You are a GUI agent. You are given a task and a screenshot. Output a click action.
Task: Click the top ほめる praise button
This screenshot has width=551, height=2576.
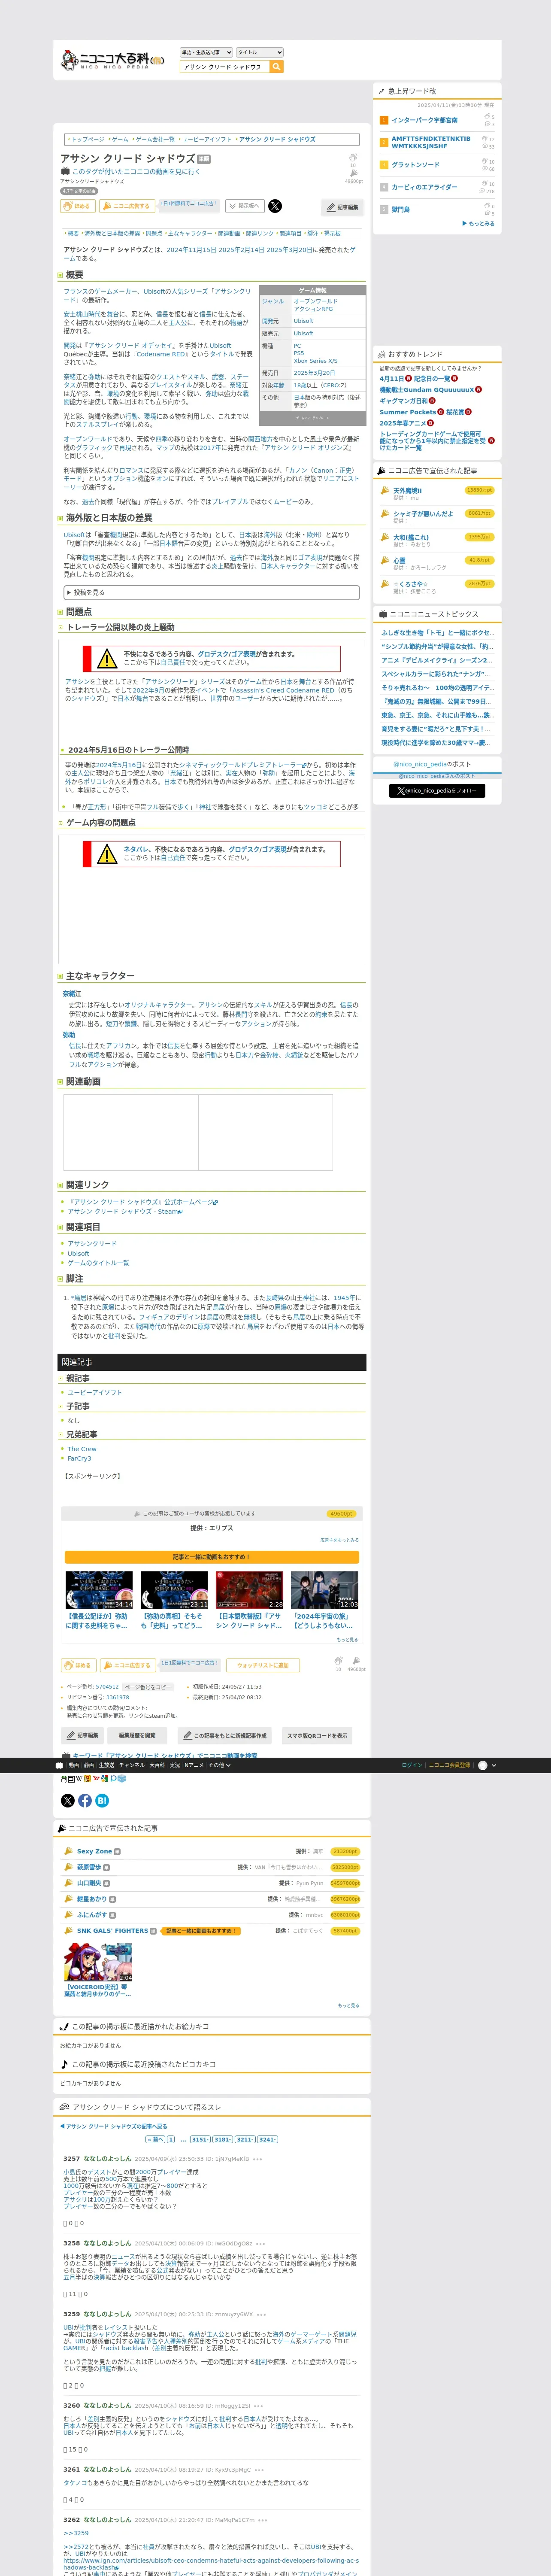(78, 206)
